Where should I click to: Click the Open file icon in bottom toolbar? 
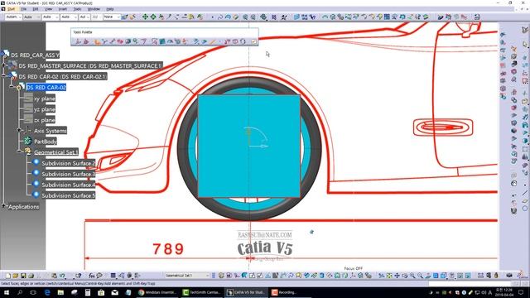pos(15,276)
